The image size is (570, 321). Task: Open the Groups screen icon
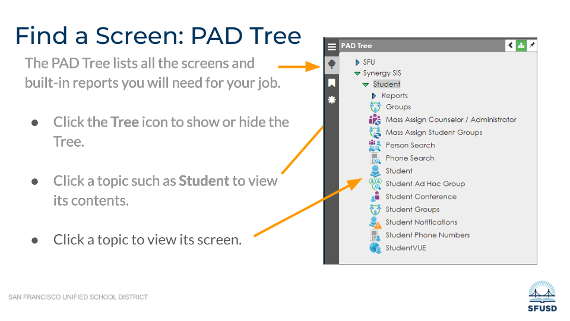[375, 108]
